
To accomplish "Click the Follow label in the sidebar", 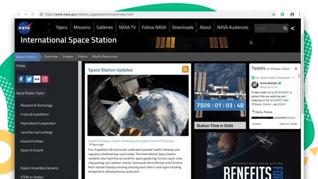I will [x=21, y=66].
